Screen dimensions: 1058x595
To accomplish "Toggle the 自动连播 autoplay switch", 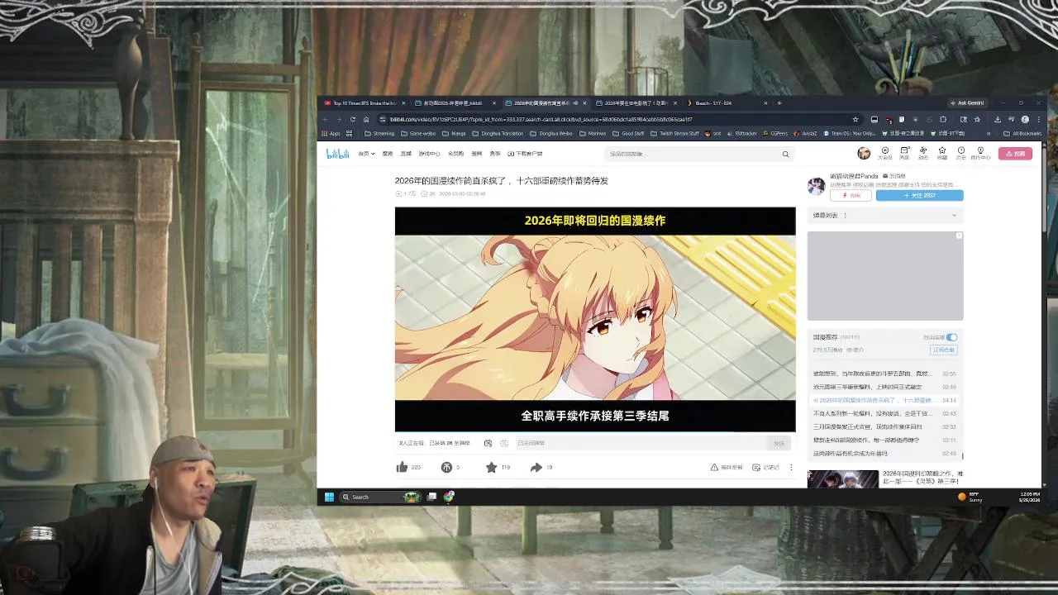I will pyautogui.click(x=951, y=337).
